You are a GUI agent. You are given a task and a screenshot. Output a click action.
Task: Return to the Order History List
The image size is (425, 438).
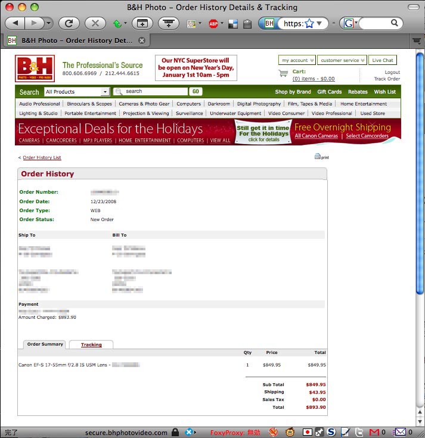(42, 157)
